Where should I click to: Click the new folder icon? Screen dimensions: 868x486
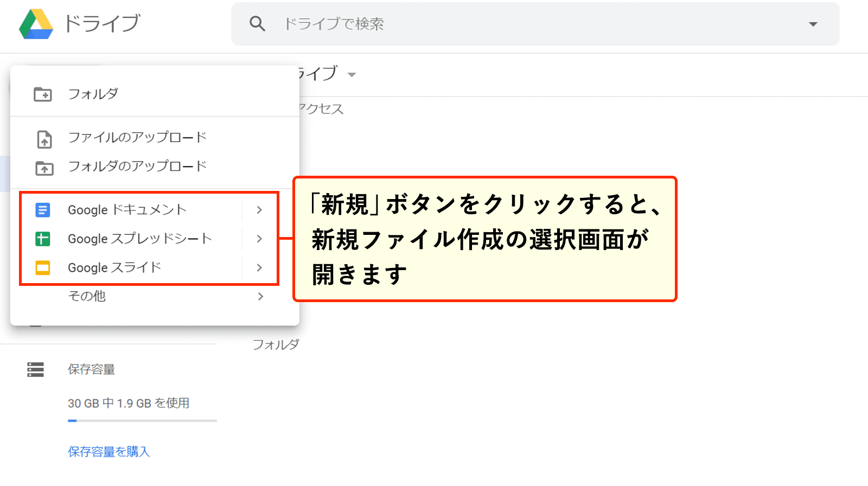coord(43,94)
